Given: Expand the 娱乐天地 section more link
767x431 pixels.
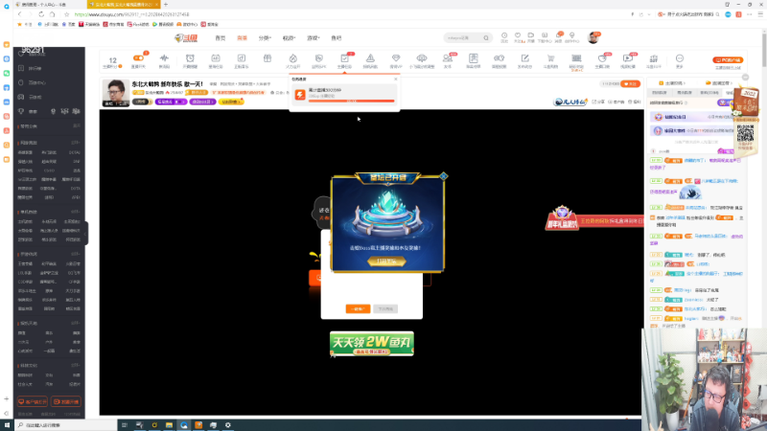Looking at the screenshot, I should pos(76,323).
